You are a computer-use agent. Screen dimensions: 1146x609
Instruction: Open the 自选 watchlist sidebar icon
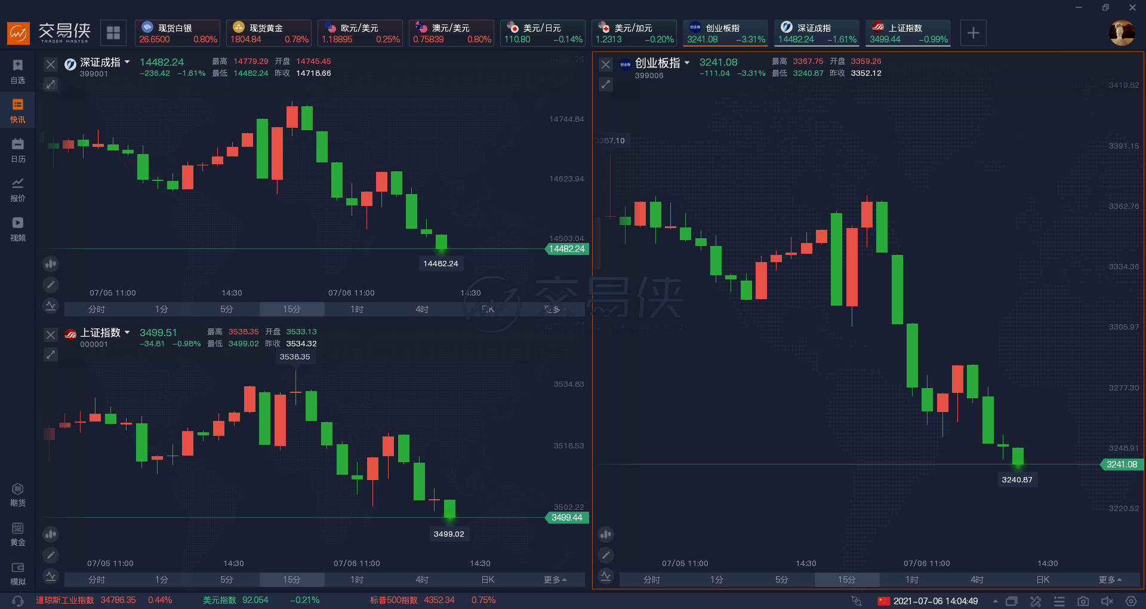pos(18,72)
